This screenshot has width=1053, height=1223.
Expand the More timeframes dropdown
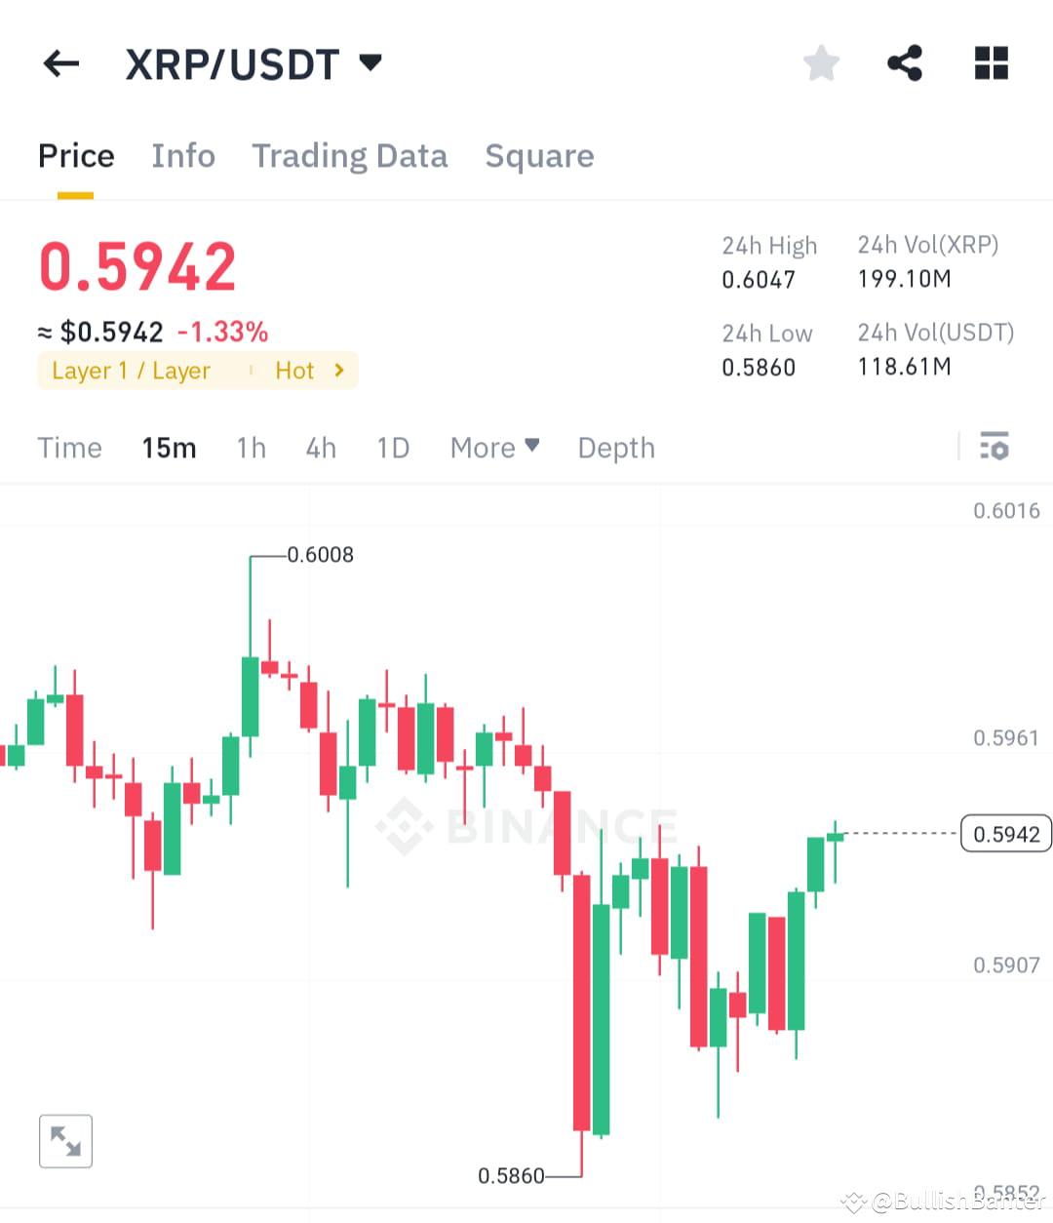pyautogui.click(x=494, y=447)
